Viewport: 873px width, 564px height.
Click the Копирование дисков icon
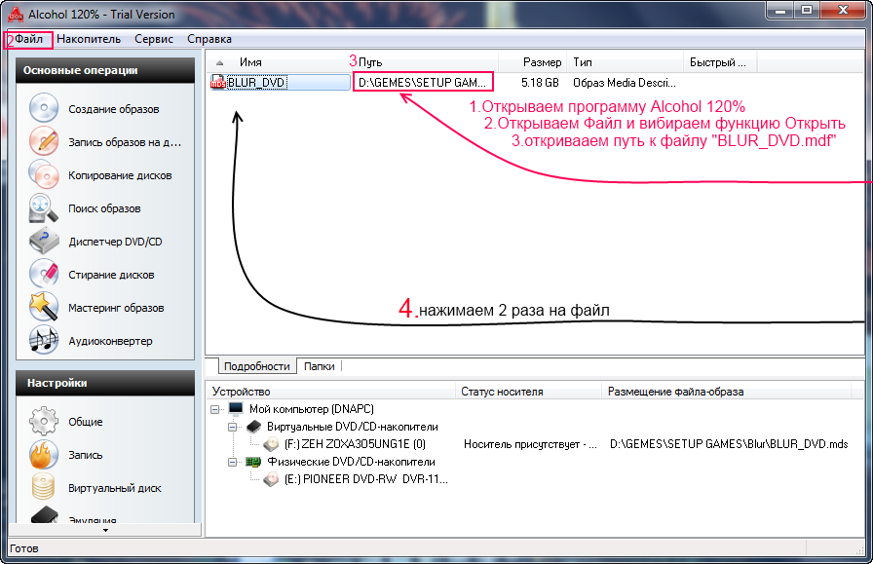(x=44, y=174)
